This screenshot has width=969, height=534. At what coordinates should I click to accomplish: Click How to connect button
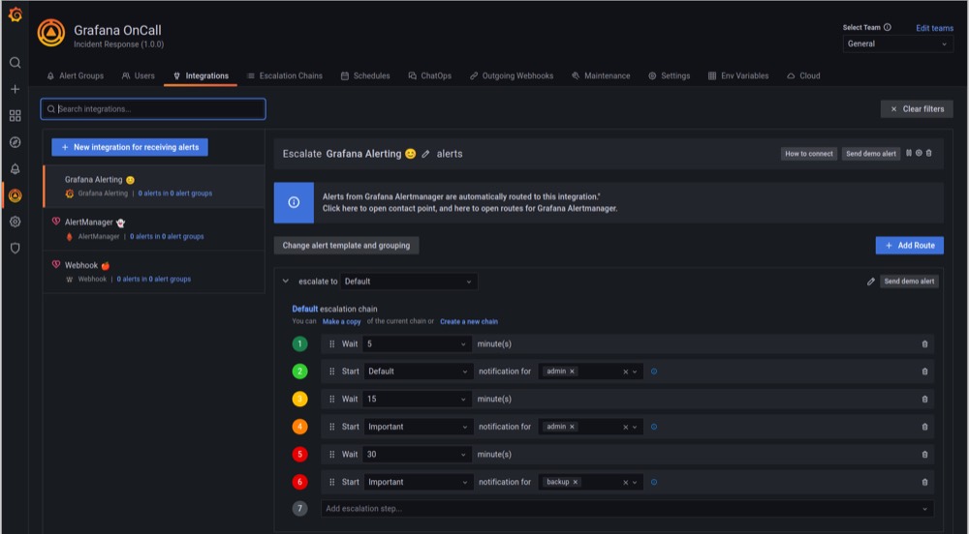(809, 154)
